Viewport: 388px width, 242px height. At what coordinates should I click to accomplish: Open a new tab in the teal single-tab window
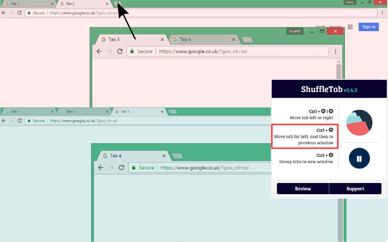(x=178, y=156)
